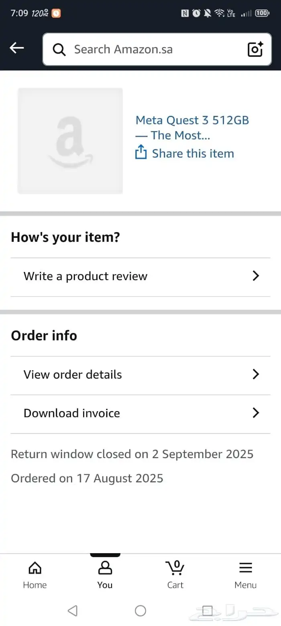Open the Cart icon
The image size is (281, 626).
(175, 568)
